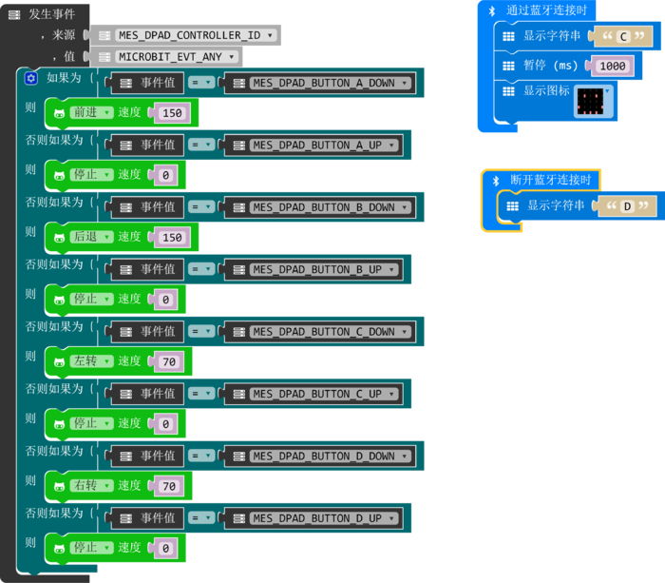This screenshot has width=665, height=583.
Task: Click the icon on MICROBIT_EVT_ANY block
Action: [104, 57]
